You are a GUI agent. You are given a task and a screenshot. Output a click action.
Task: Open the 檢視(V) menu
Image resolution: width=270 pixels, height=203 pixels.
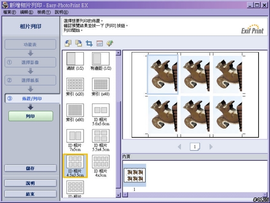(x=44, y=12)
